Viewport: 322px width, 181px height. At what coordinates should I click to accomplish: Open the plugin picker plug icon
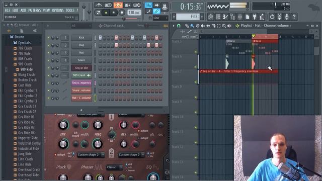(255, 17)
